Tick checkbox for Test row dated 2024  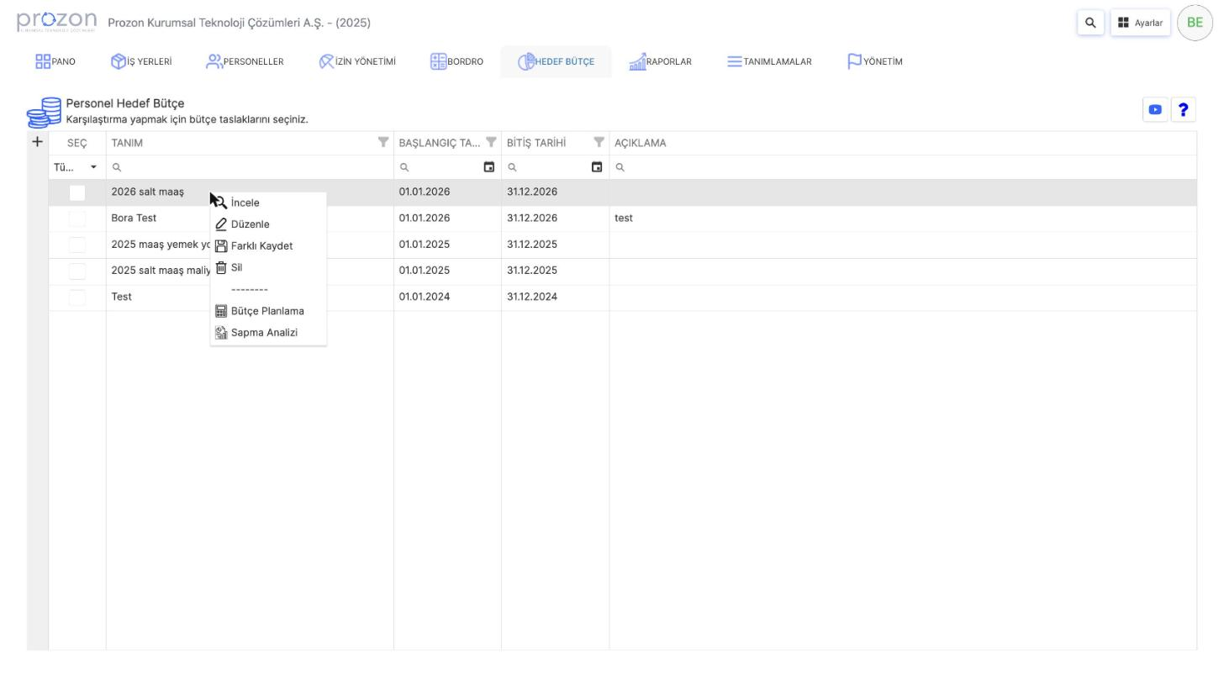tap(77, 297)
